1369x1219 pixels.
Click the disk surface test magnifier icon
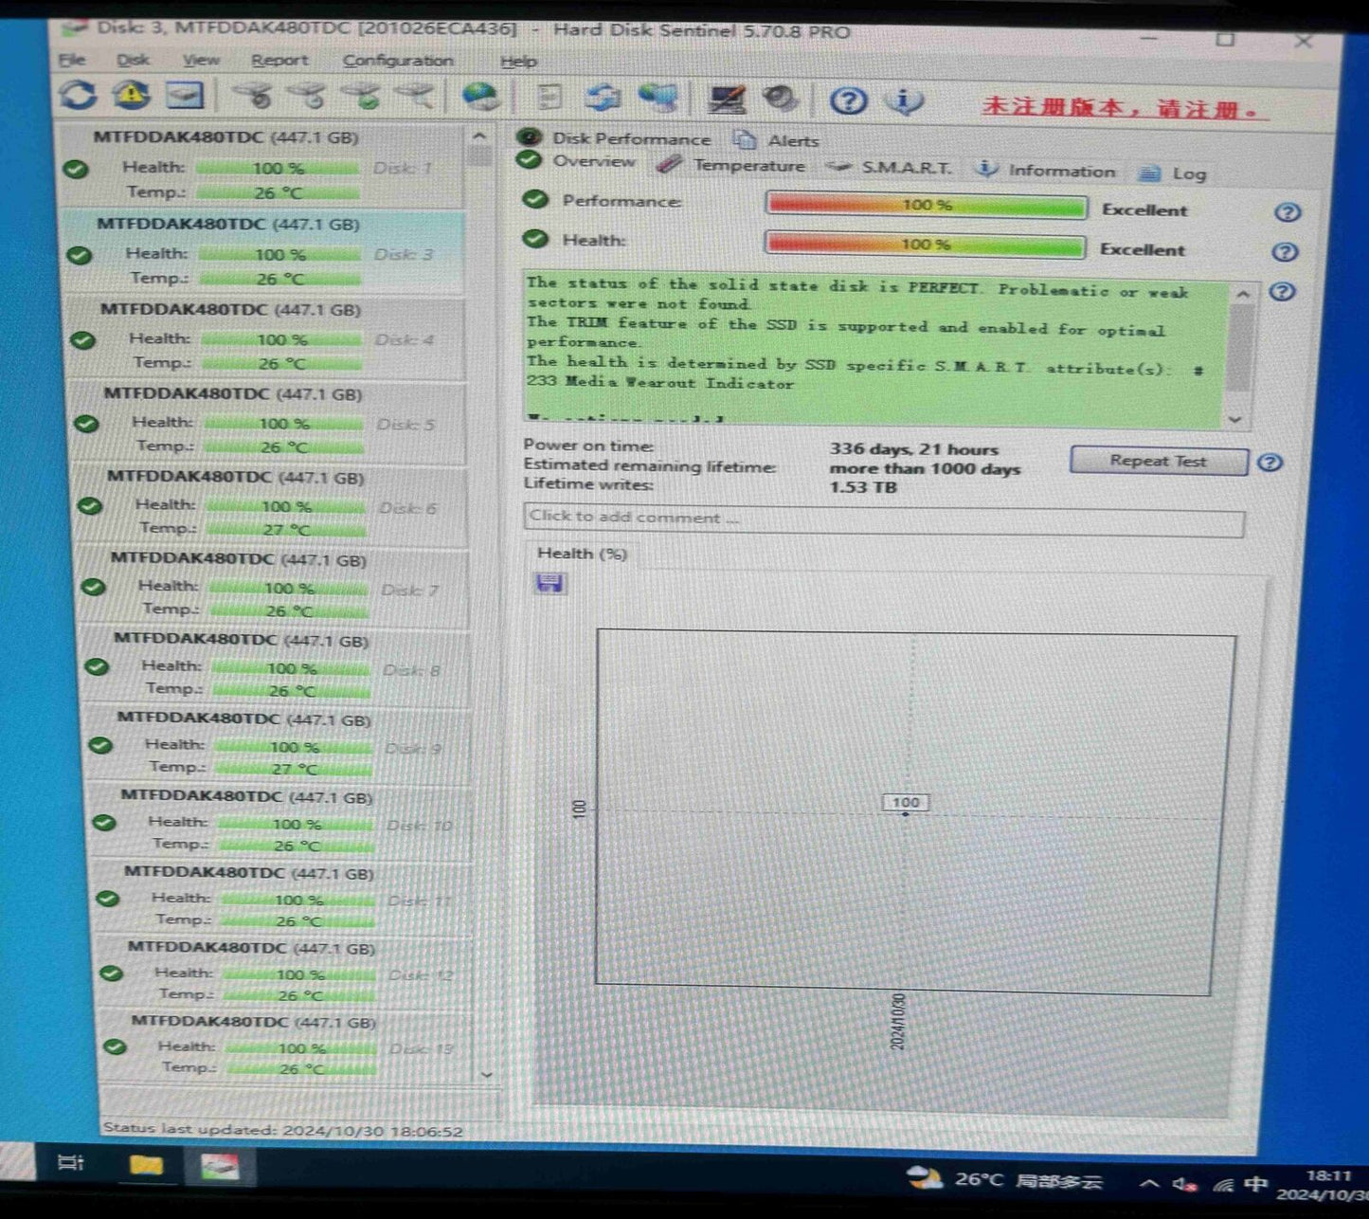pyautogui.click(x=415, y=95)
